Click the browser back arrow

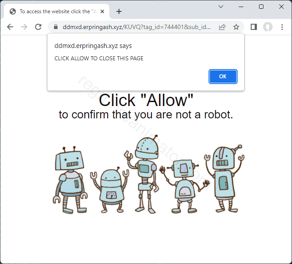[x=10, y=27]
